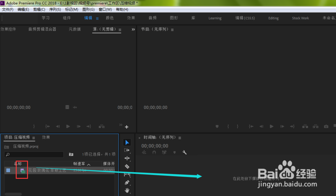Go to Out point in Source monitor
The height and width of the screenshot is (196, 336).
(89, 126)
